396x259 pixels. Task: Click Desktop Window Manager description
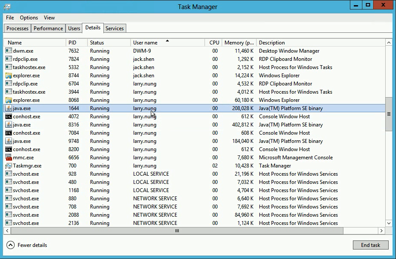(x=289, y=51)
